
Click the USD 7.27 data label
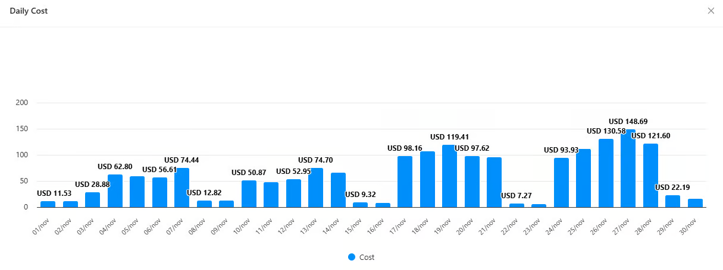click(516, 195)
